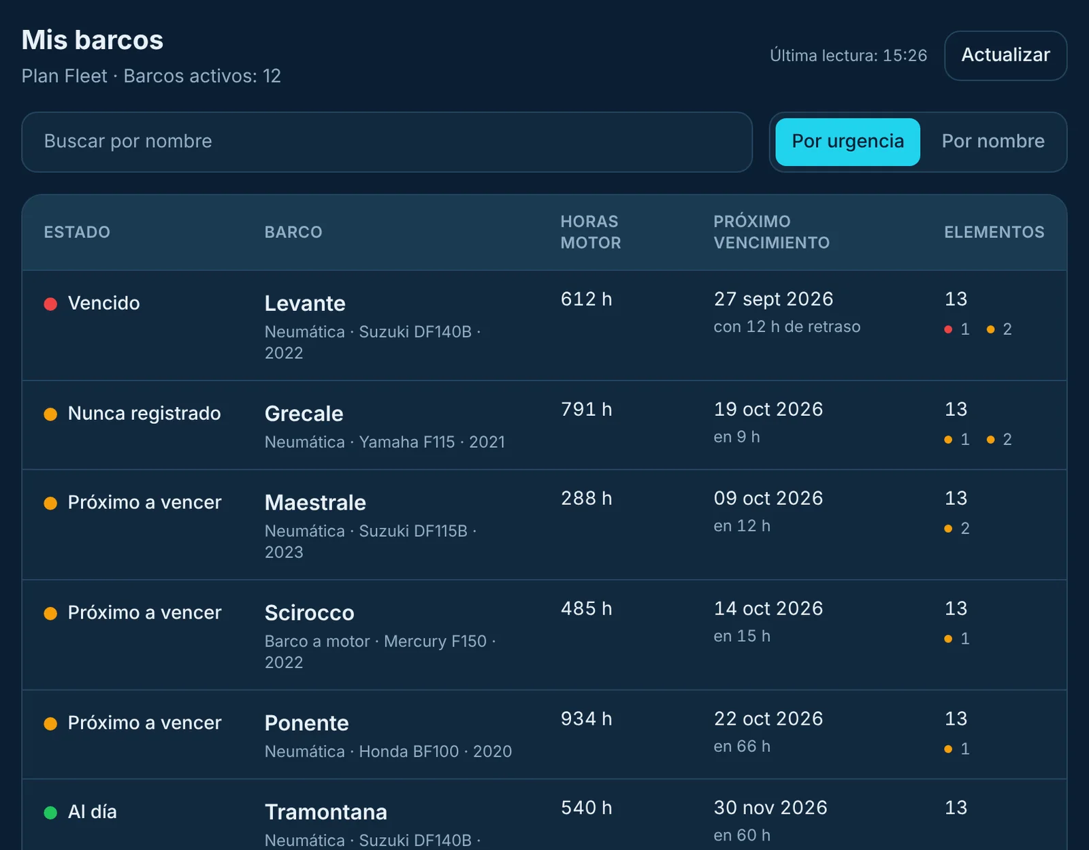1089x850 pixels.
Task: Click the Estado column header
Action: click(77, 232)
